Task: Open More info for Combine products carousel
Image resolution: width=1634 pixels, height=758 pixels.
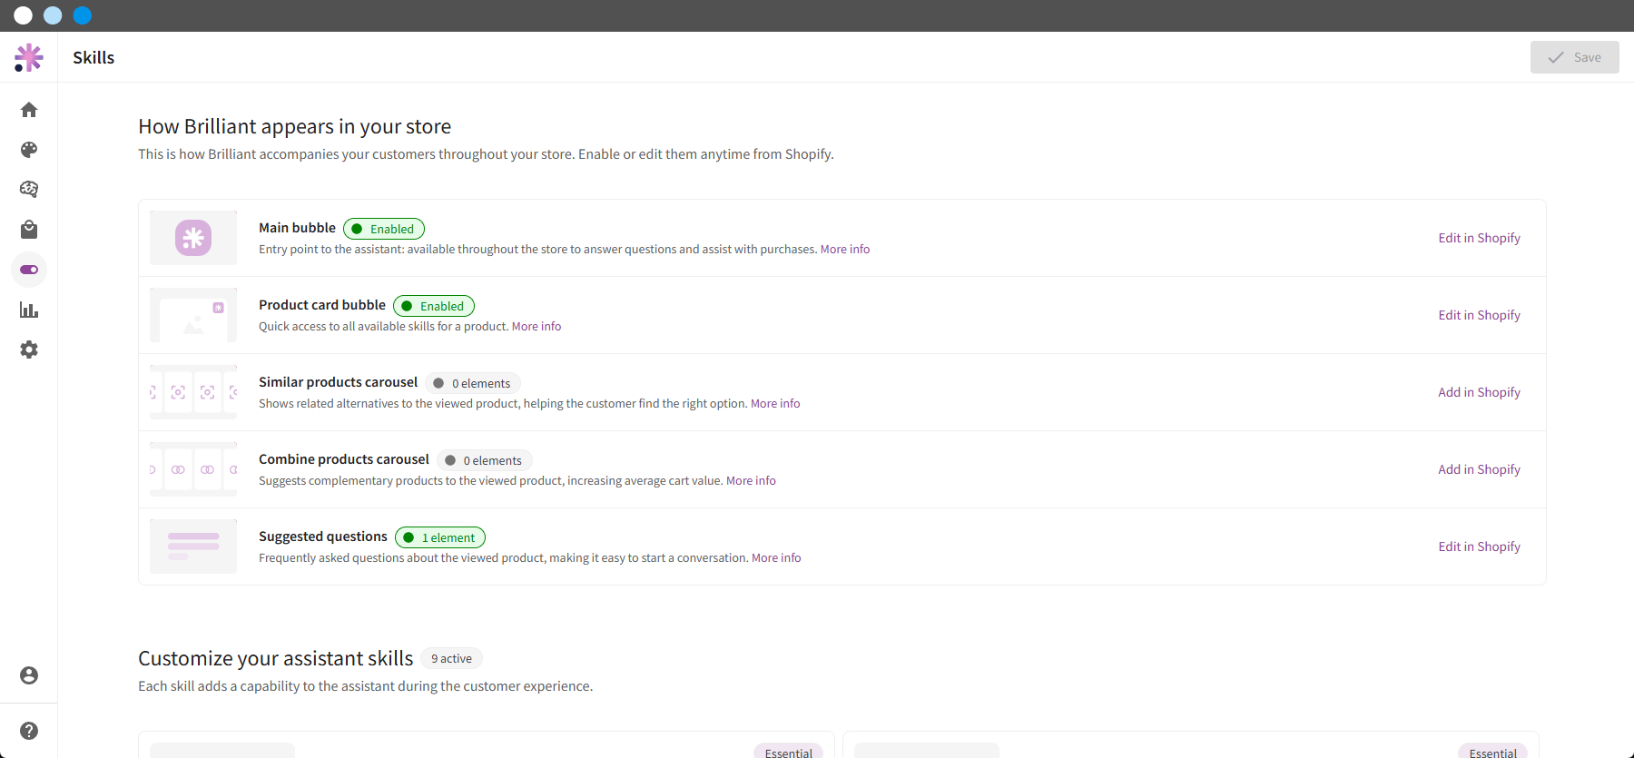Action: pyautogui.click(x=751, y=481)
